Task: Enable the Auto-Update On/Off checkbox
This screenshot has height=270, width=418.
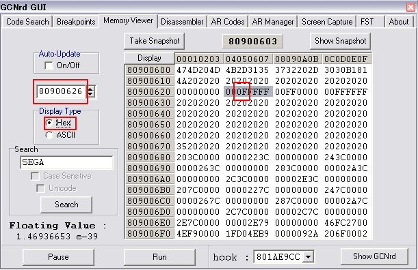Action: 49,65
